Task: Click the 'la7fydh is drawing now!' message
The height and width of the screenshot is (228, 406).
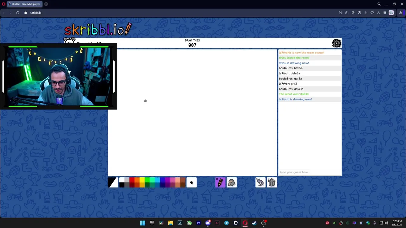Action: click(295, 99)
